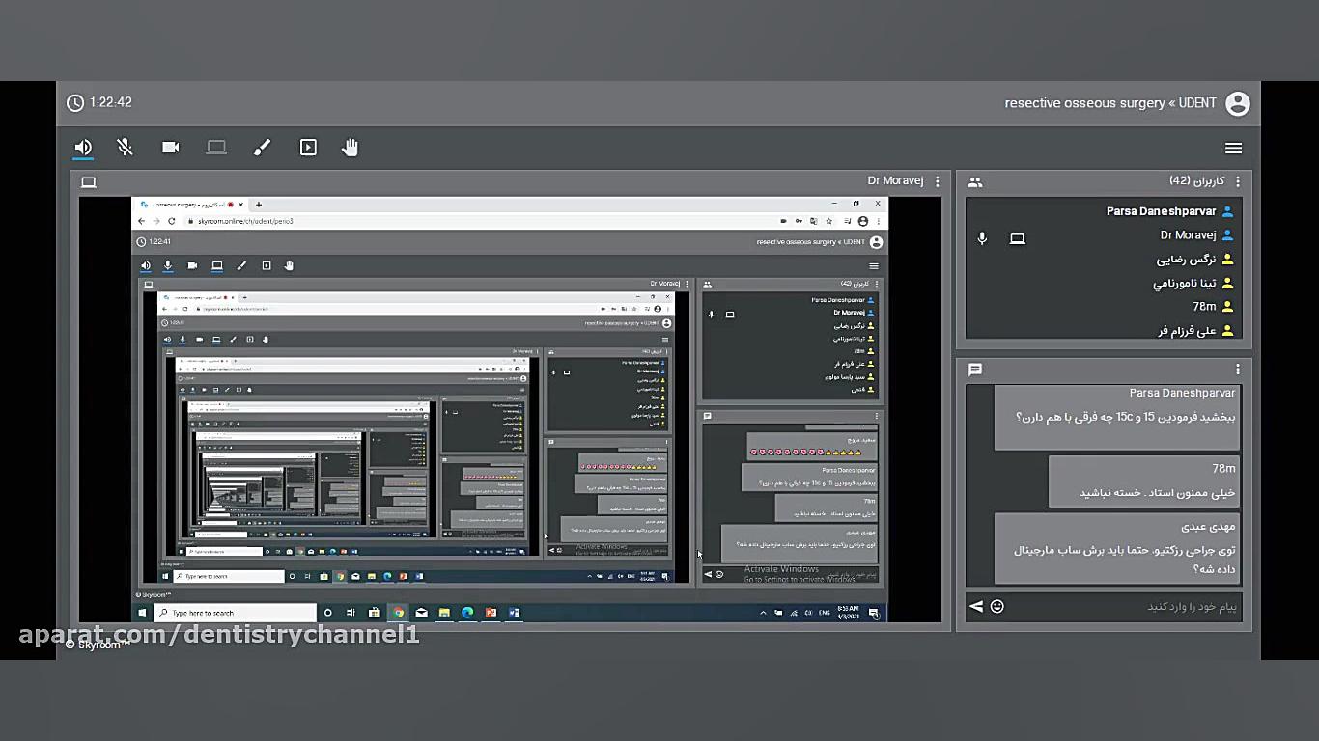1319x741 pixels.
Task: Open chat panel three-dot menu
Action: point(1238,370)
